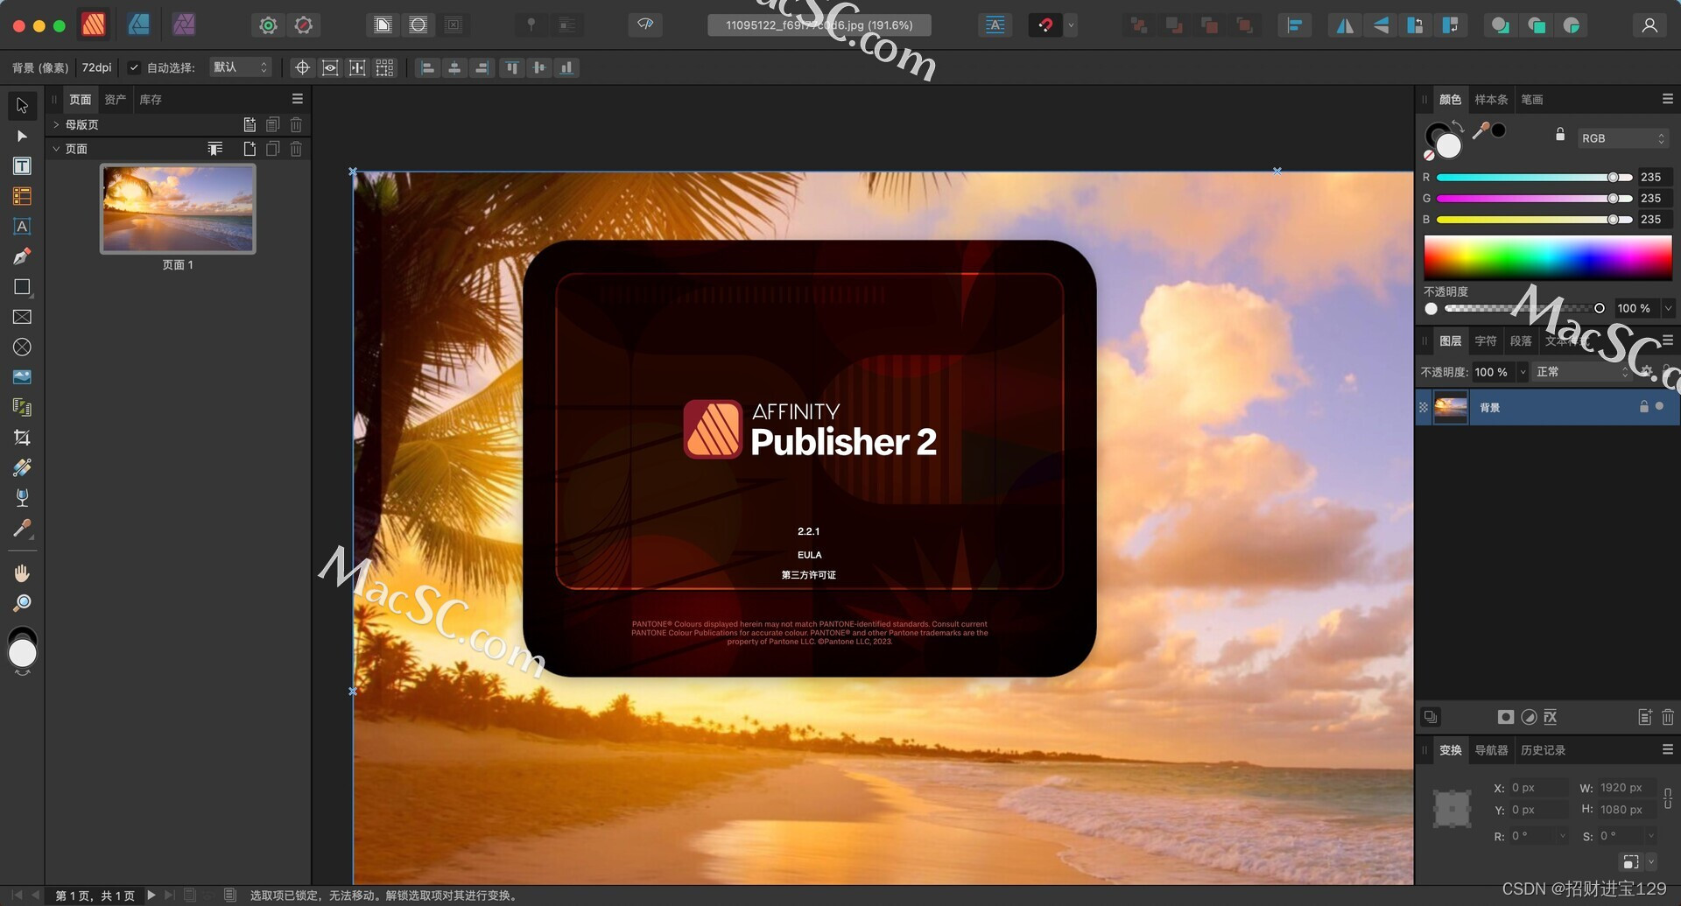
Task: Select the Picture Frame Ellipse tool
Action: (x=22, y=348)
